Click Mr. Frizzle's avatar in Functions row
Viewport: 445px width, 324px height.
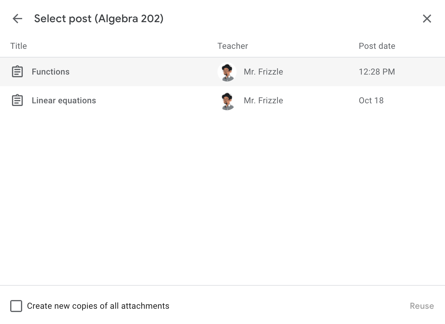tap(227, 72)
